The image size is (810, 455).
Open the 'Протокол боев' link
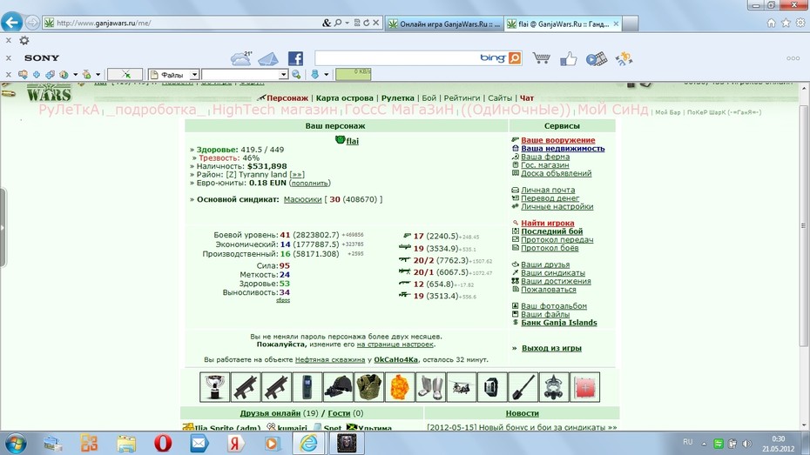(550, 248)
